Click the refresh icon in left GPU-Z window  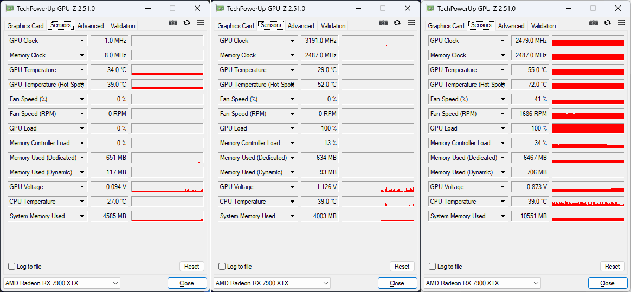(x=187, y=23)
